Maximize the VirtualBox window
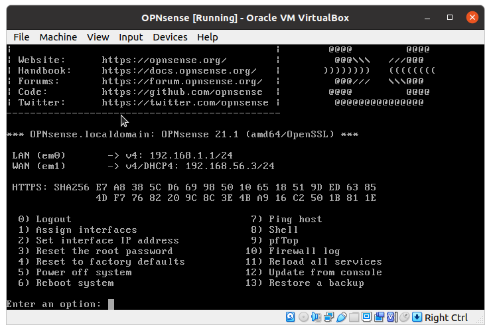The width and height of the screenshot is (491, 331). point(450,17)
